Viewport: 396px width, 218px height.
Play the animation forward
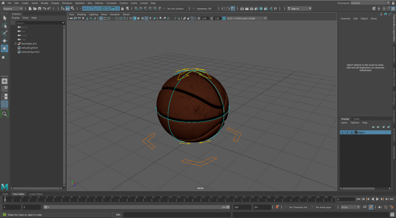click(x=377, y=199)
